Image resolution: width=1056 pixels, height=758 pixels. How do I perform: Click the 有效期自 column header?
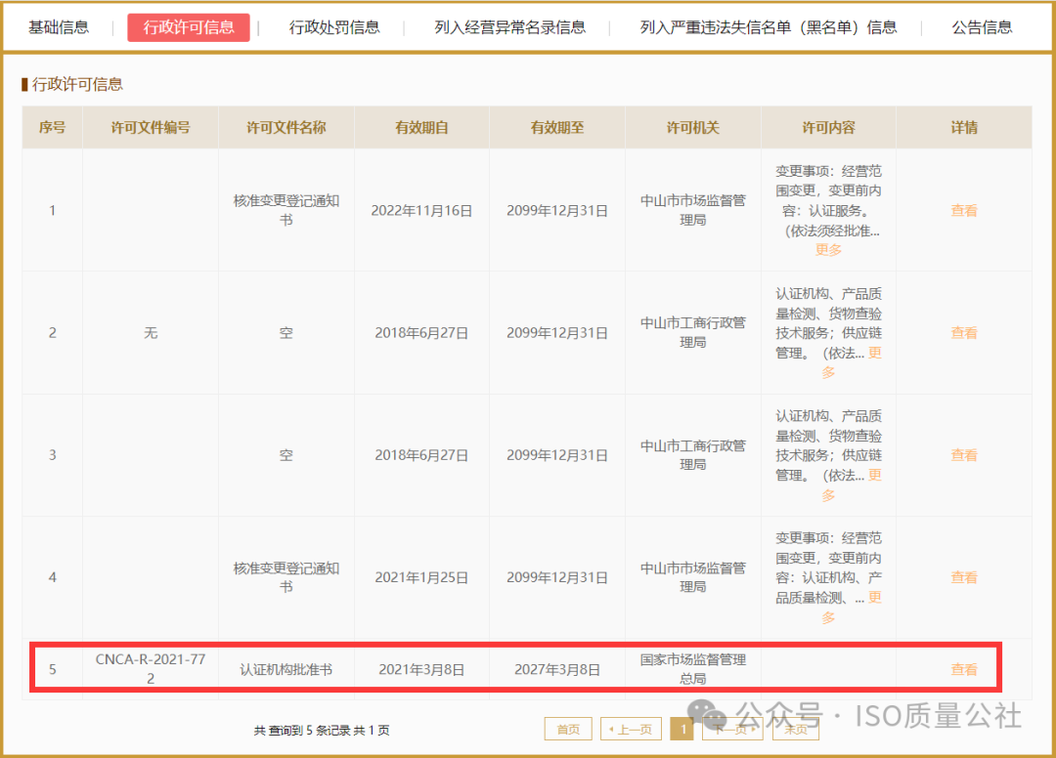(421, 128)
